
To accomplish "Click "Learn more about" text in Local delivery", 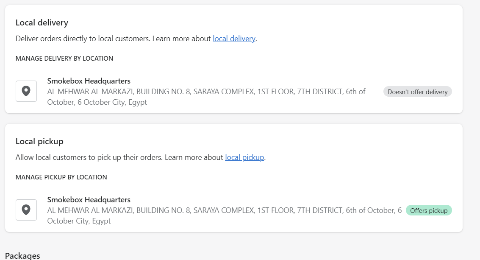I will pyautogui.click(x=181, y=39).
